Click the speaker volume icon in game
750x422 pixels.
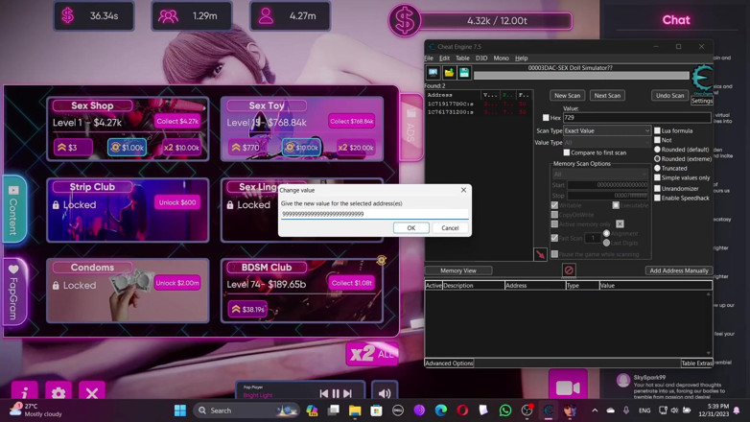tap(384, 393)
